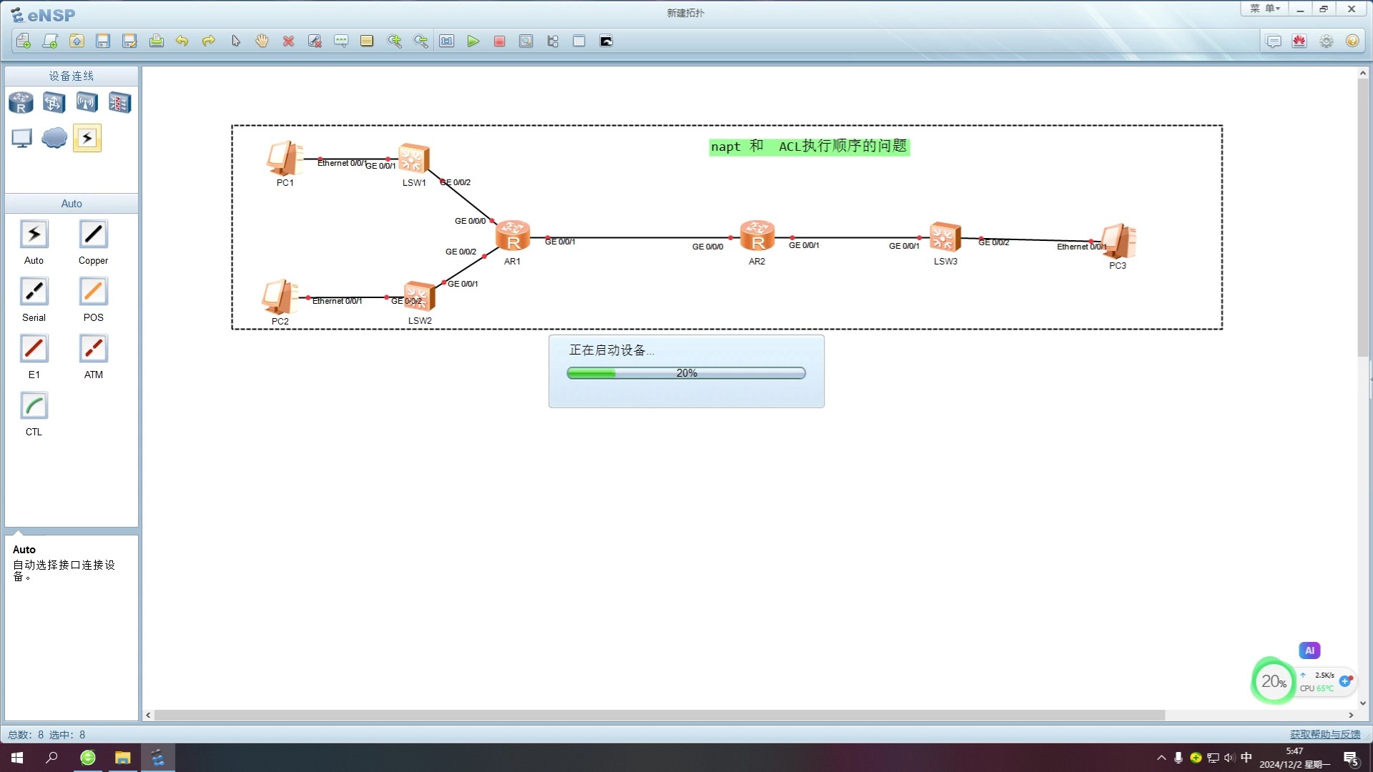Open the 菜单 menu dropdown
The image size is (1373, 772).
[1264, 9]
